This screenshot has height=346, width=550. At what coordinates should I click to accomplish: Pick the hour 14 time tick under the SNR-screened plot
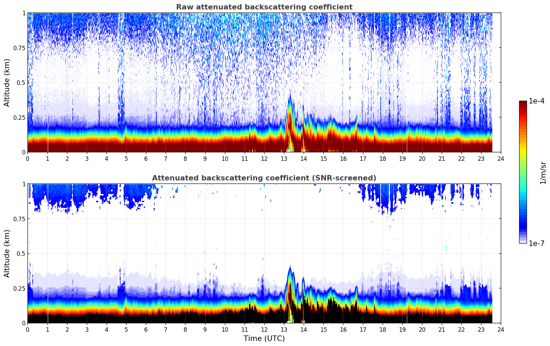click(304, 329)
